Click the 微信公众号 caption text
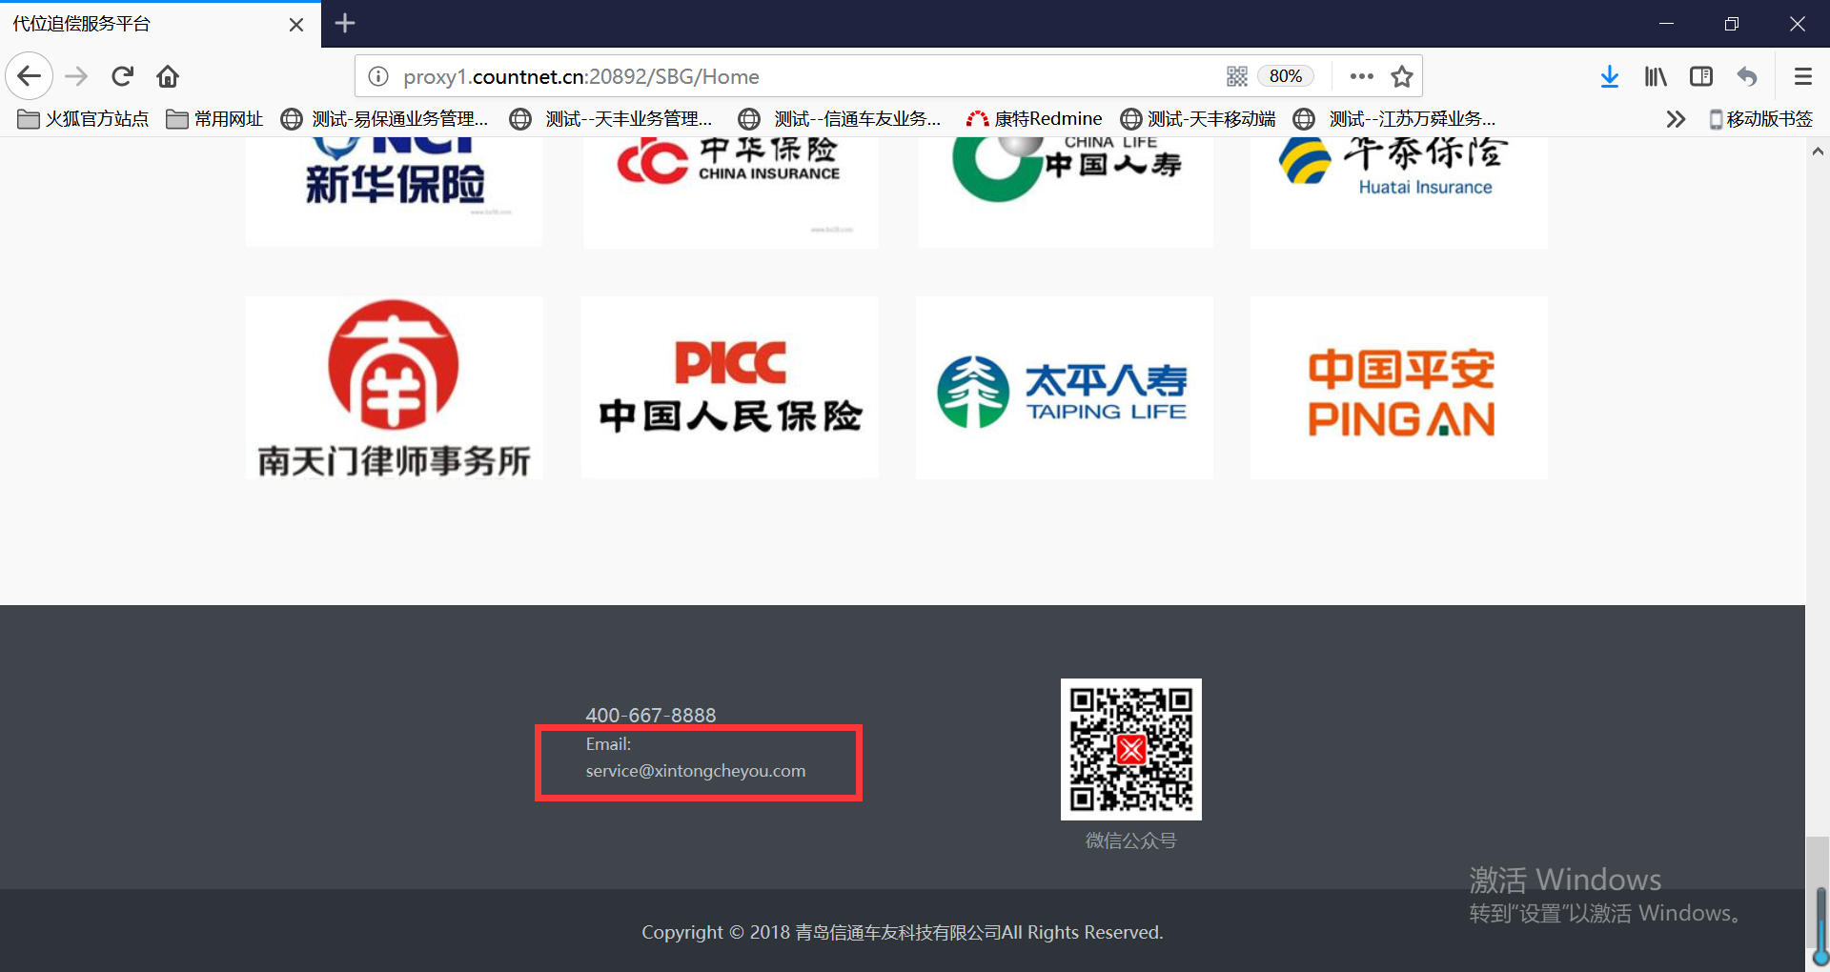 tap(1130, 840)
